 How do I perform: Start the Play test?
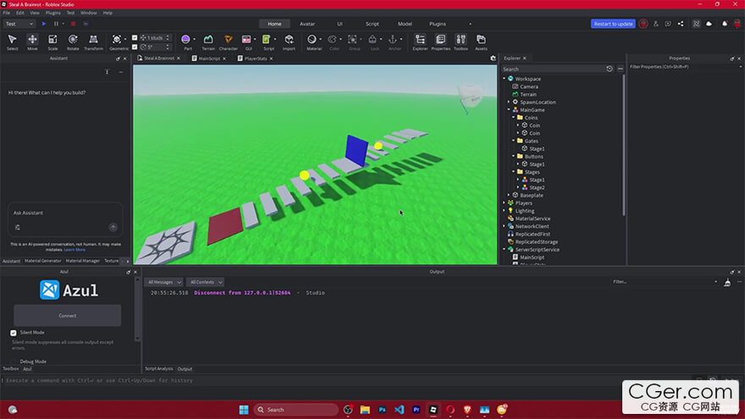(44, 24)
